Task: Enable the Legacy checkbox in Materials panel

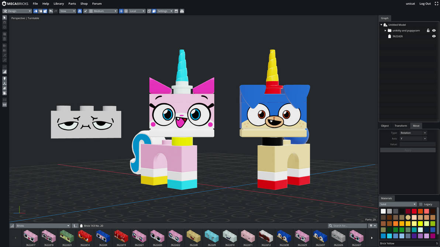Action: pyautogui.click(x=420, y=204)
